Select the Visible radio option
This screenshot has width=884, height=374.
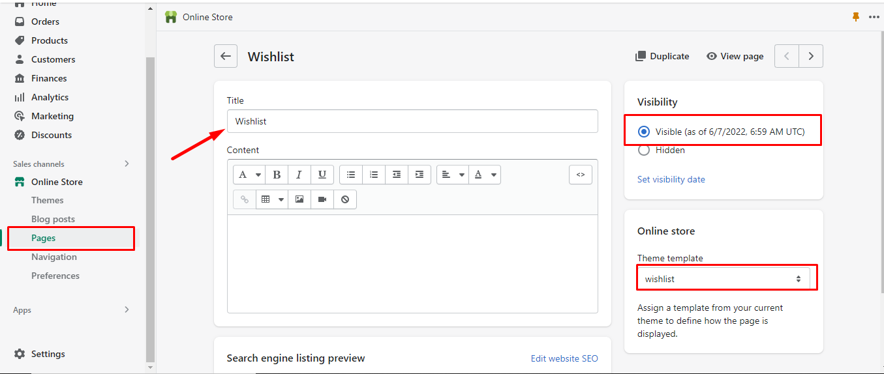(x=644, y=132)
